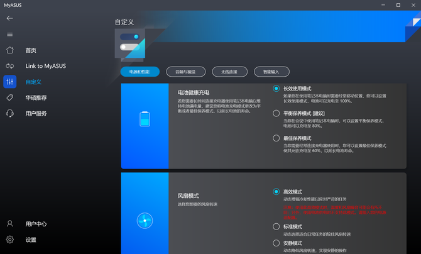Open the 设置 gear icon
This screenshot has width=421, height=254.
[x=9, y=240]
